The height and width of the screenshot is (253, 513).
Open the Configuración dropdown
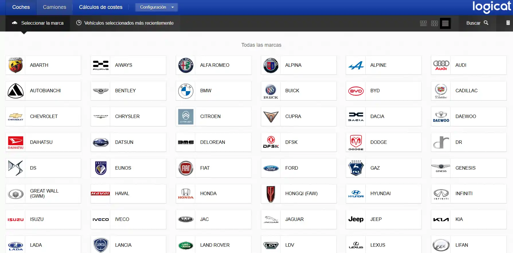point(157,7)
